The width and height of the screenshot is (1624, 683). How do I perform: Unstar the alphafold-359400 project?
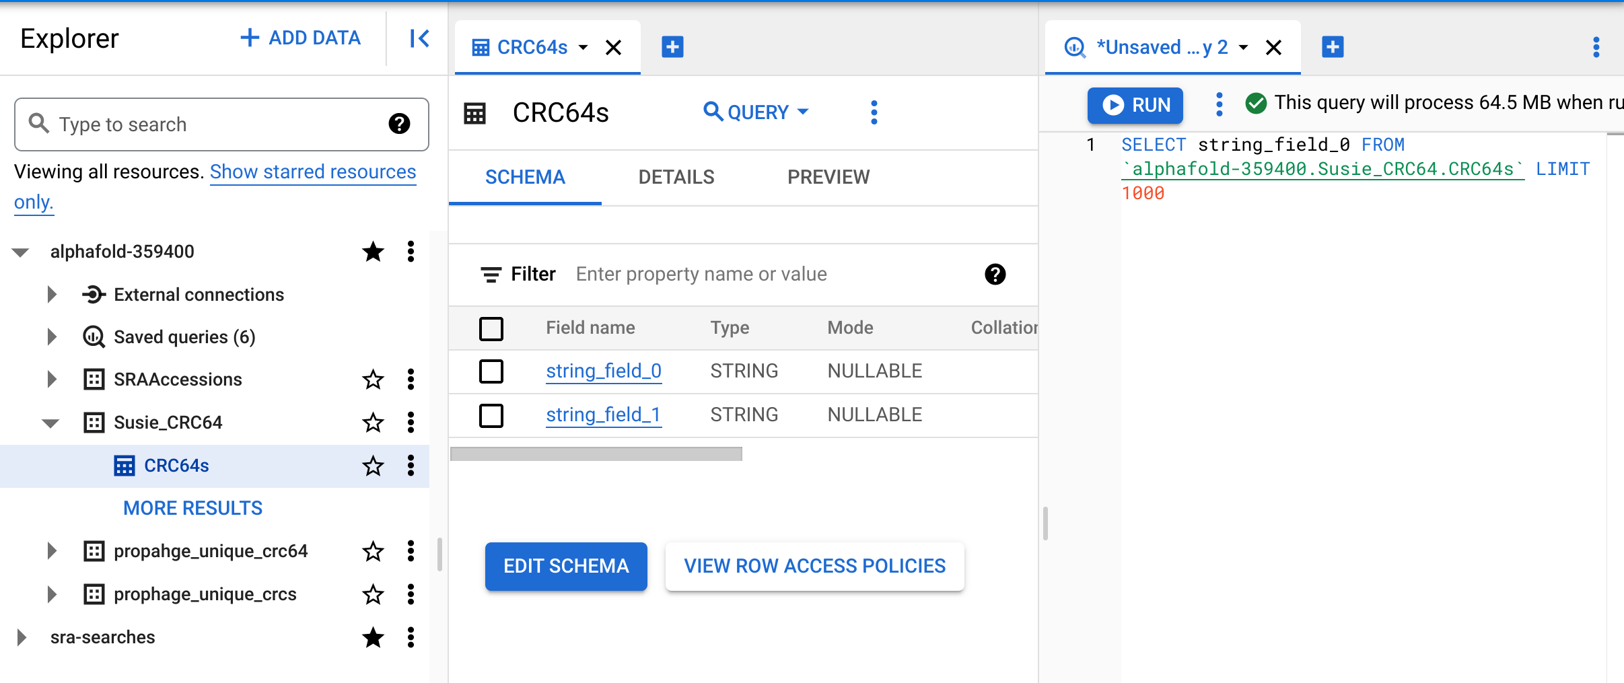coord(373,252)
